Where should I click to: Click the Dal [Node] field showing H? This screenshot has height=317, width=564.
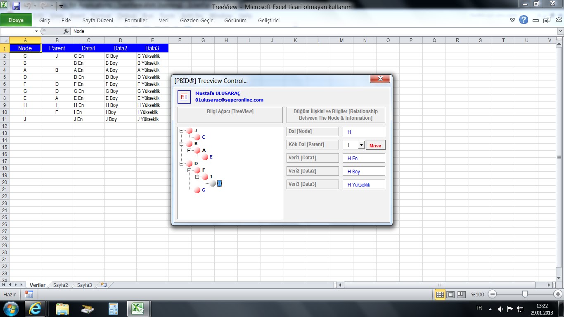click(363, 131)
